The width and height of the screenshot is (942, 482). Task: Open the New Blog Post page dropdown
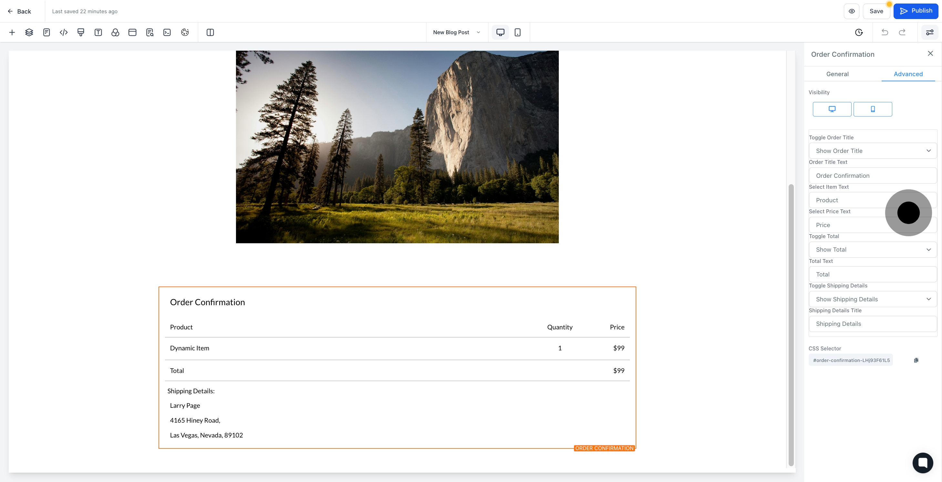(x=456, y=33)
